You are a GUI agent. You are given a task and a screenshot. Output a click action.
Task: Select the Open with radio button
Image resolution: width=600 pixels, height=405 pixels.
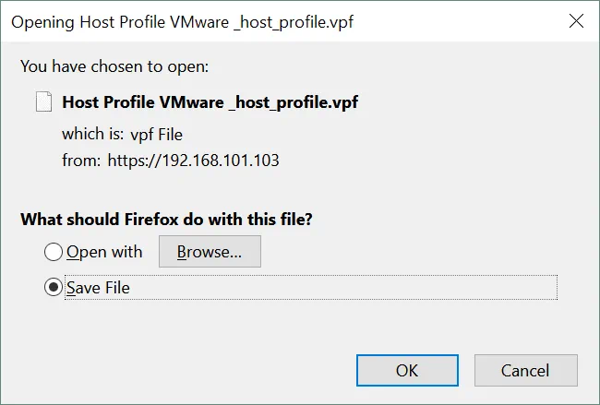coord(54,252)
